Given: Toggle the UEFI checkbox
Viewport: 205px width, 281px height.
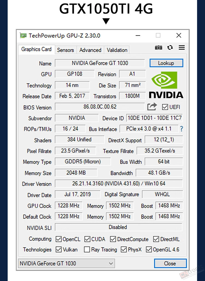Looking at the screenshot, I should pyautogui.click(x=165, y=107).
